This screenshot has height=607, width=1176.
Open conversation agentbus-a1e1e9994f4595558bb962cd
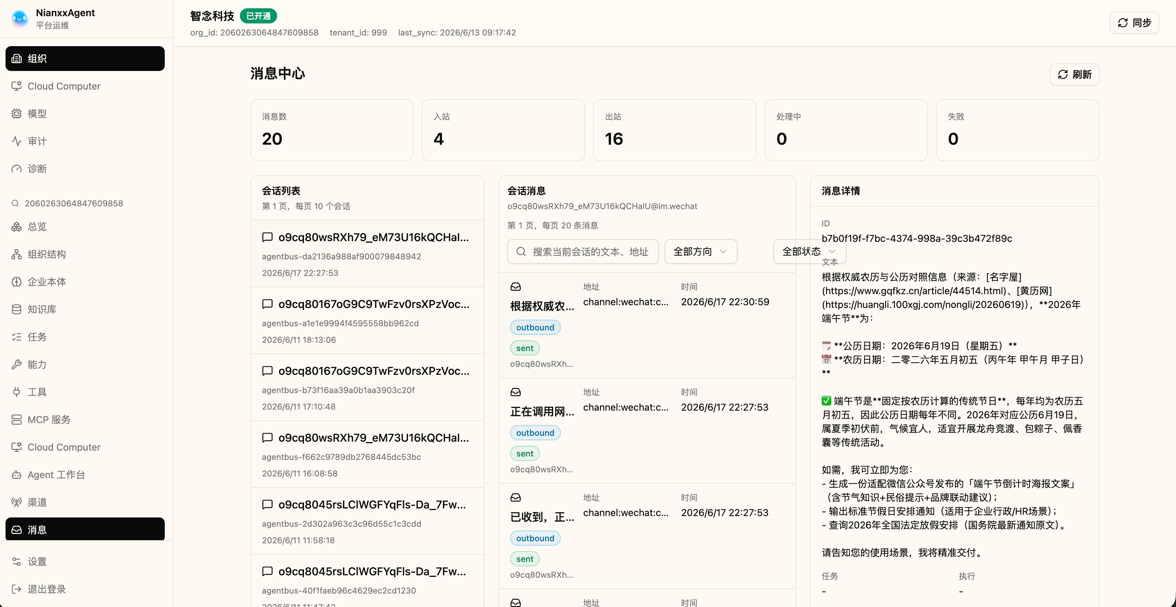(367, 320)
